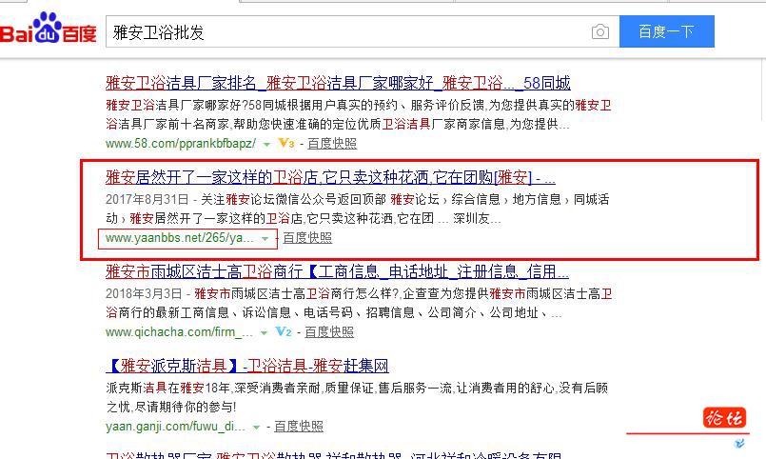Open 百度快照 for the 58.com result
This screenshot has width=766, height=459.
(332, 143)
